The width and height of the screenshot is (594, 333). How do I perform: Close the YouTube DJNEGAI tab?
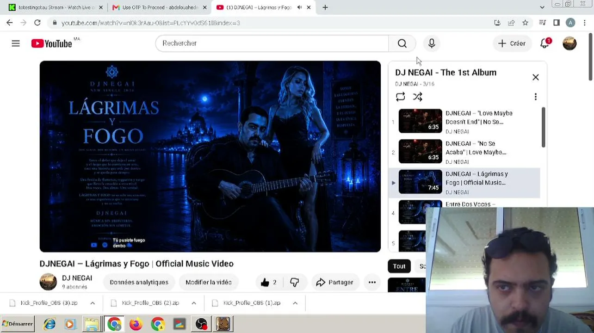(x=309, y=7)
